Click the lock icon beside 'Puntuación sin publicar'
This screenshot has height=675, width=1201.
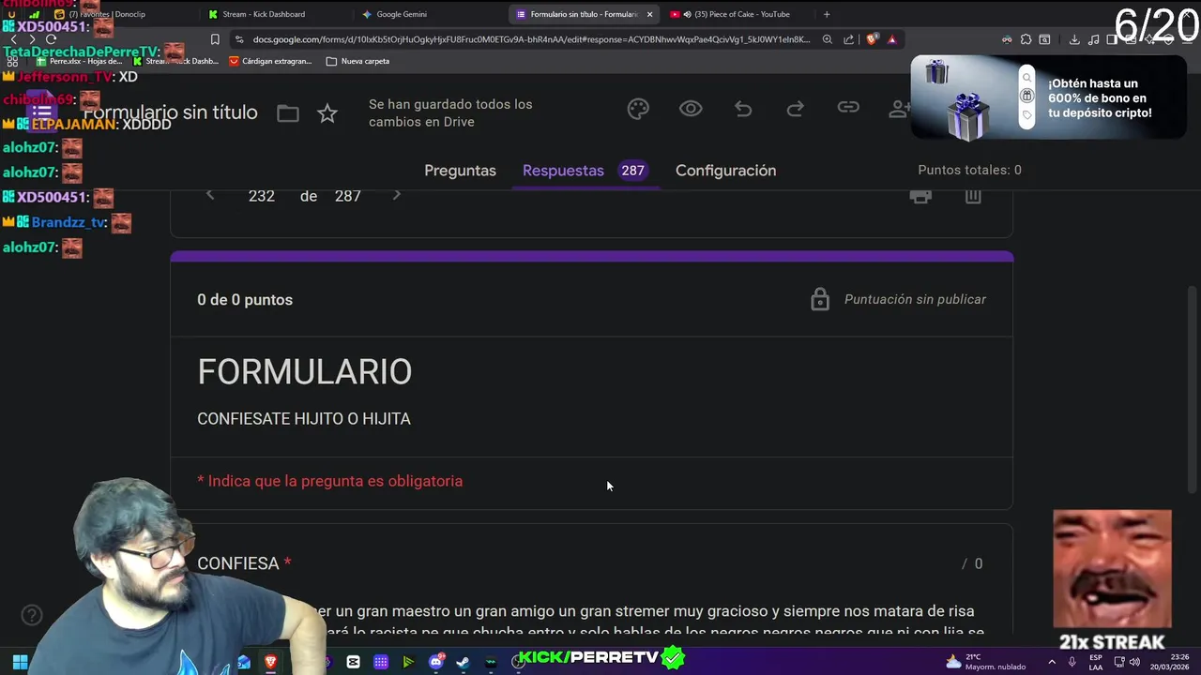[820, 299]
